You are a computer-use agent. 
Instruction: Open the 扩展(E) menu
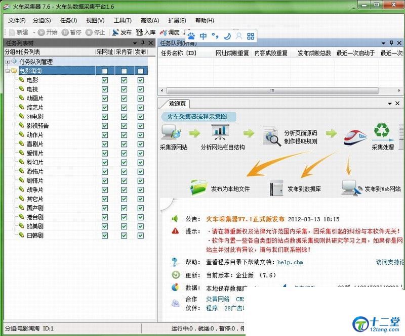click(x=177, y=20)
